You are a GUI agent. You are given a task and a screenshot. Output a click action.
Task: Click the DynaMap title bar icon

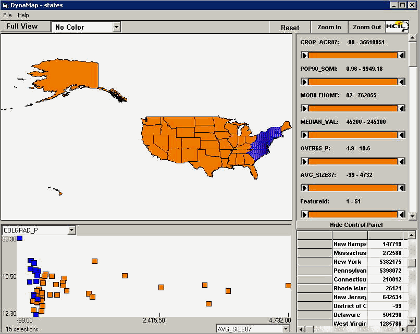(5, 5)
